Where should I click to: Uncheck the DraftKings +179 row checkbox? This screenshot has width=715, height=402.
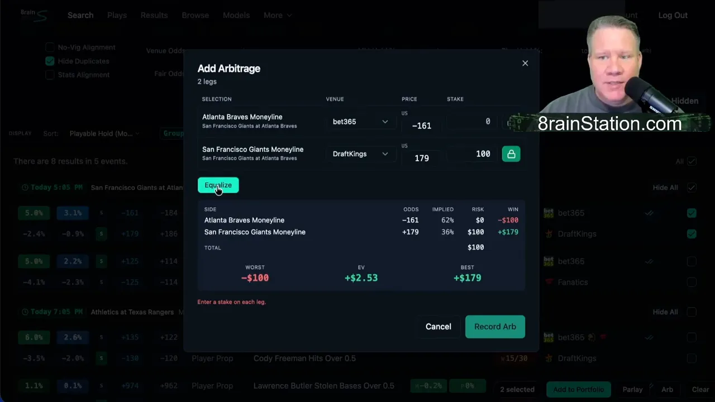[692, 234]
